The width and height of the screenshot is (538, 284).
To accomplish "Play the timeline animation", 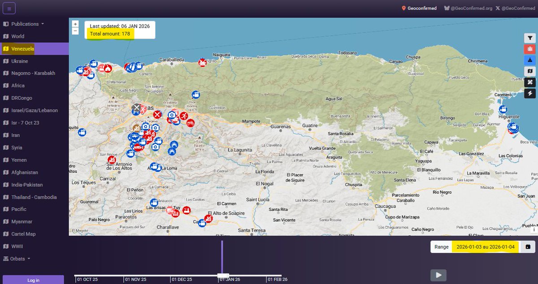I will 438,275.
